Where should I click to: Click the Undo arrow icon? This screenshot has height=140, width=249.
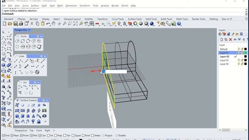point(48,24)
